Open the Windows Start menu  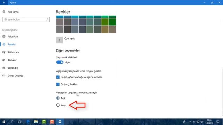pyautogui.click(x=4, y=122)
